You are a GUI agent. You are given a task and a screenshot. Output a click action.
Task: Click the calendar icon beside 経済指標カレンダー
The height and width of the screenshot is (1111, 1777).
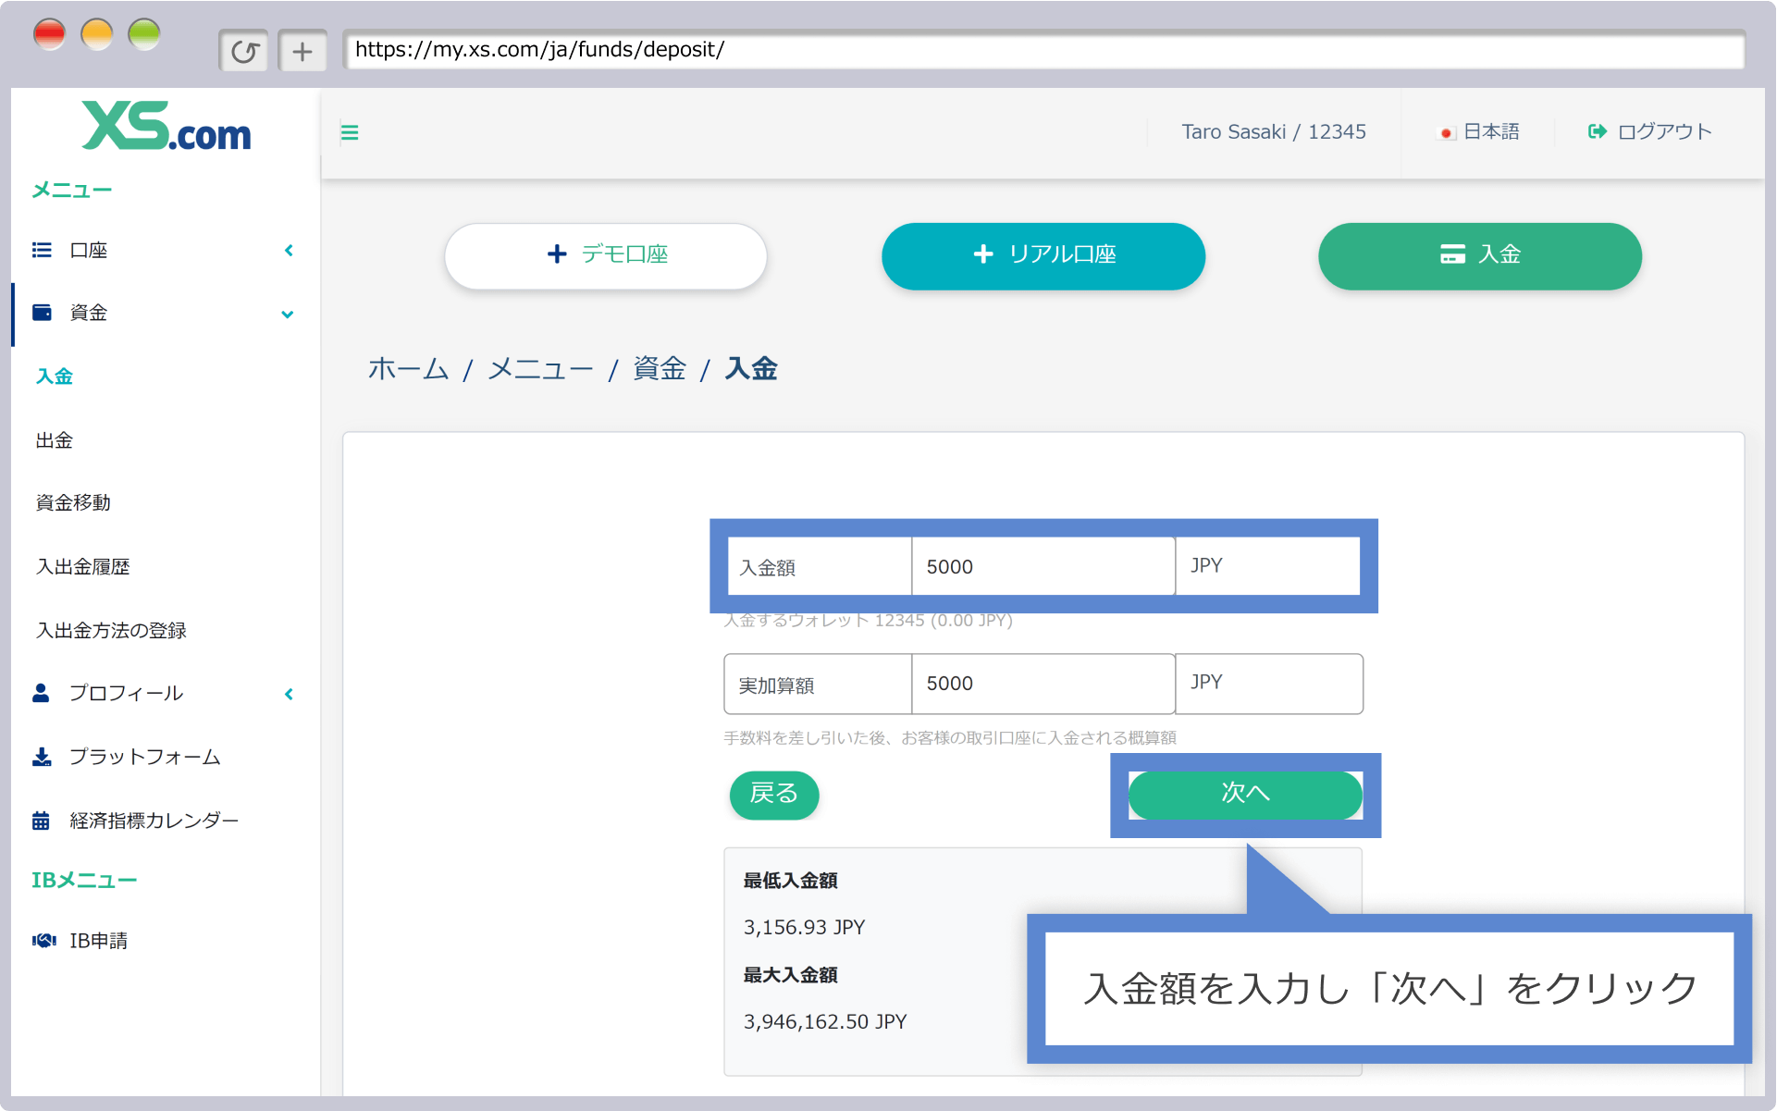click(41, 821)
